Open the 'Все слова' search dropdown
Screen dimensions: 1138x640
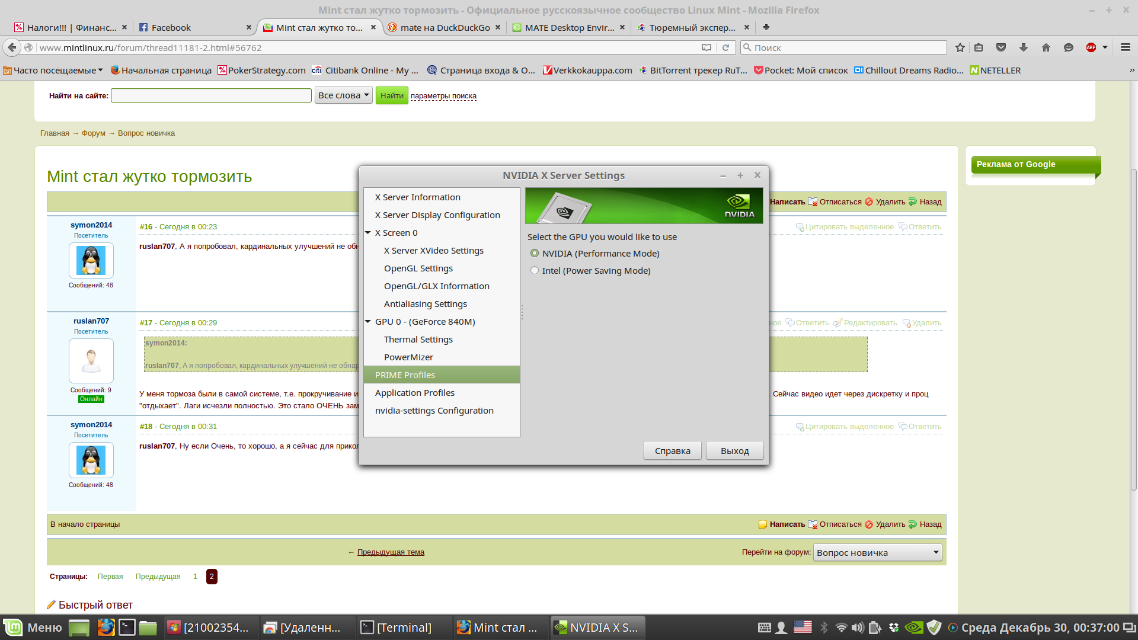(x=343, y=95)
